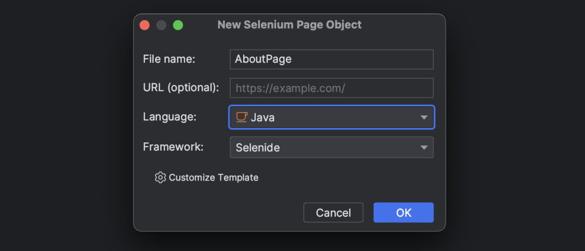
Task: Click the green zoom window button
Action: click(178, 25)
